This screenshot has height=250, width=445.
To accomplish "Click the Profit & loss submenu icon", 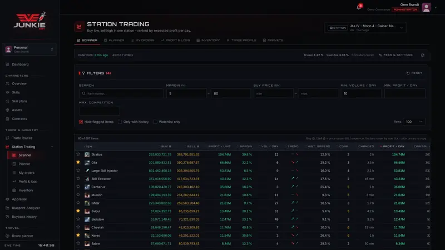I will click(14, 182).
